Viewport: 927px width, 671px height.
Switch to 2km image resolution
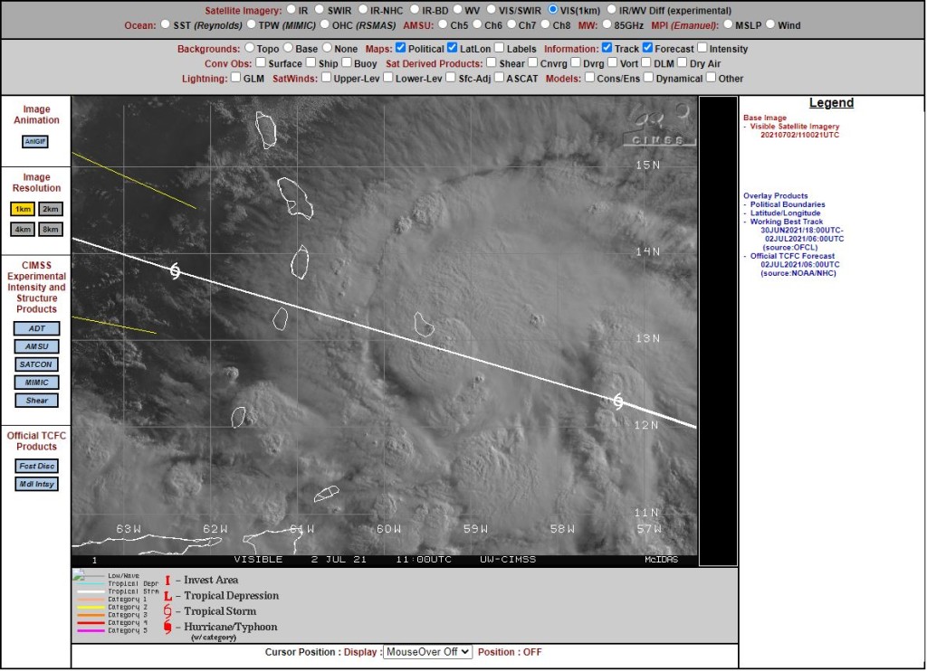coord(51,209)
